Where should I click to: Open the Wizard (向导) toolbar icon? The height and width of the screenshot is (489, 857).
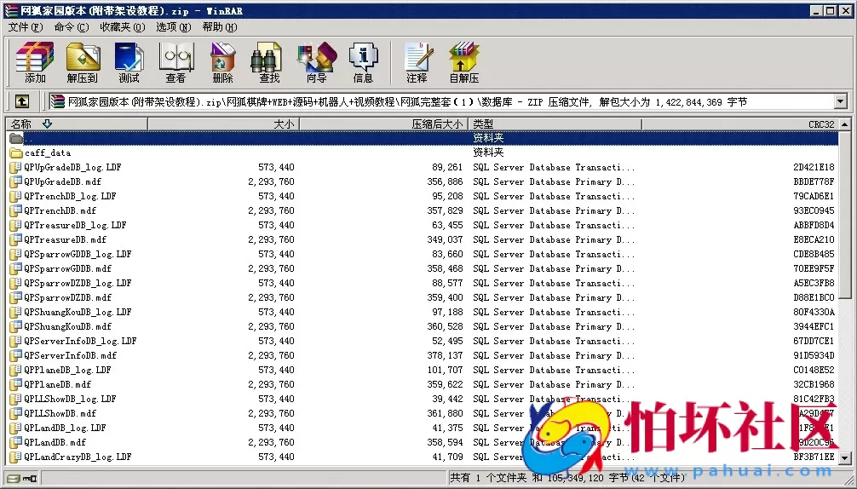point(316,62)
